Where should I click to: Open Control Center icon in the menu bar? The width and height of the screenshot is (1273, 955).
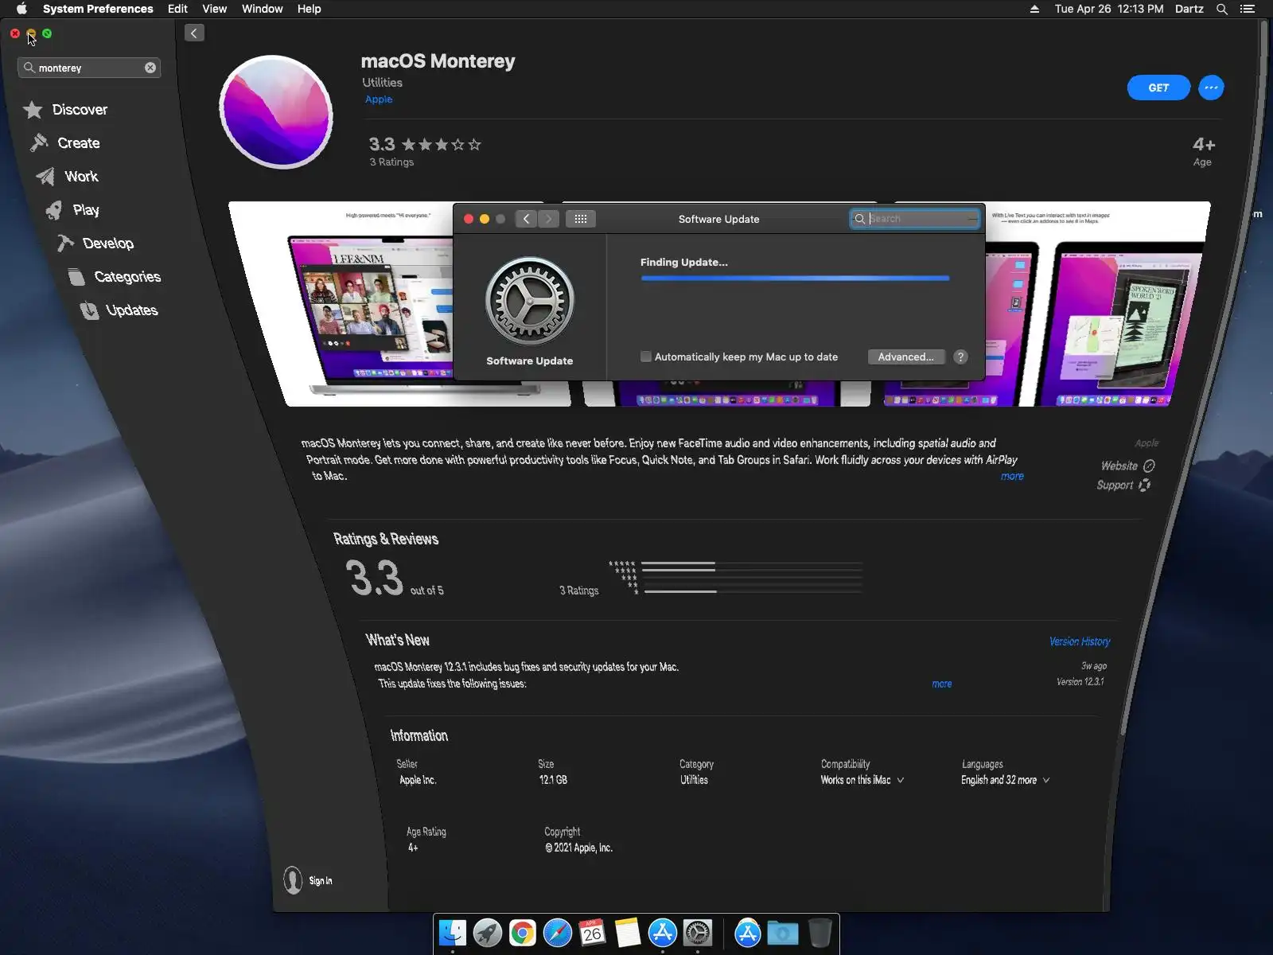(x=1248, y=9)
